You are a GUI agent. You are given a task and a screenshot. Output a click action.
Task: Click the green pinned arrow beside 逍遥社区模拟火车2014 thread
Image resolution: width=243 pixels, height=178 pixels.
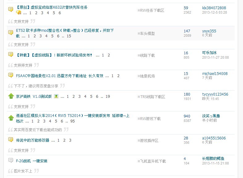coord(11,118)
